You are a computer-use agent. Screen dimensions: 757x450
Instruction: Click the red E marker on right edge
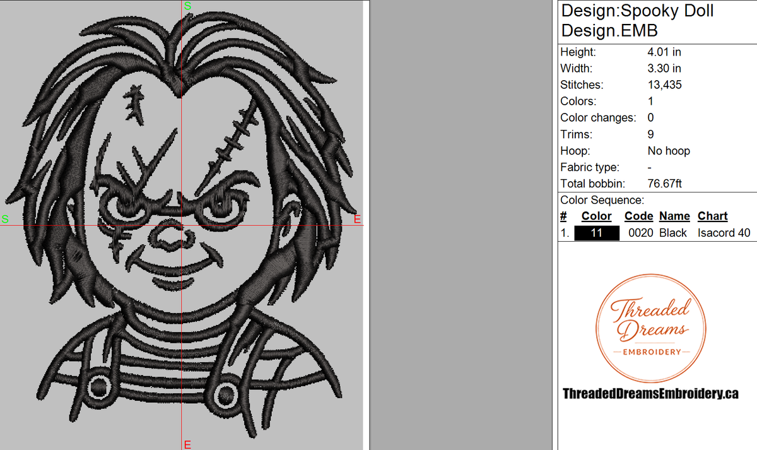pos(357,219)
